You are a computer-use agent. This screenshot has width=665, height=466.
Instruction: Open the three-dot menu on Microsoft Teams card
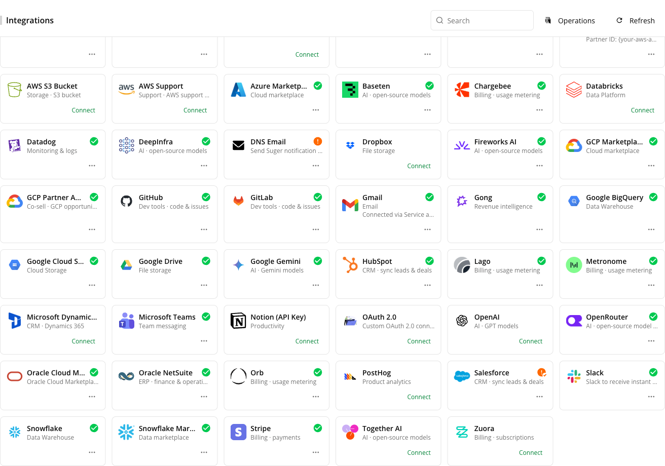coord(204,341)
